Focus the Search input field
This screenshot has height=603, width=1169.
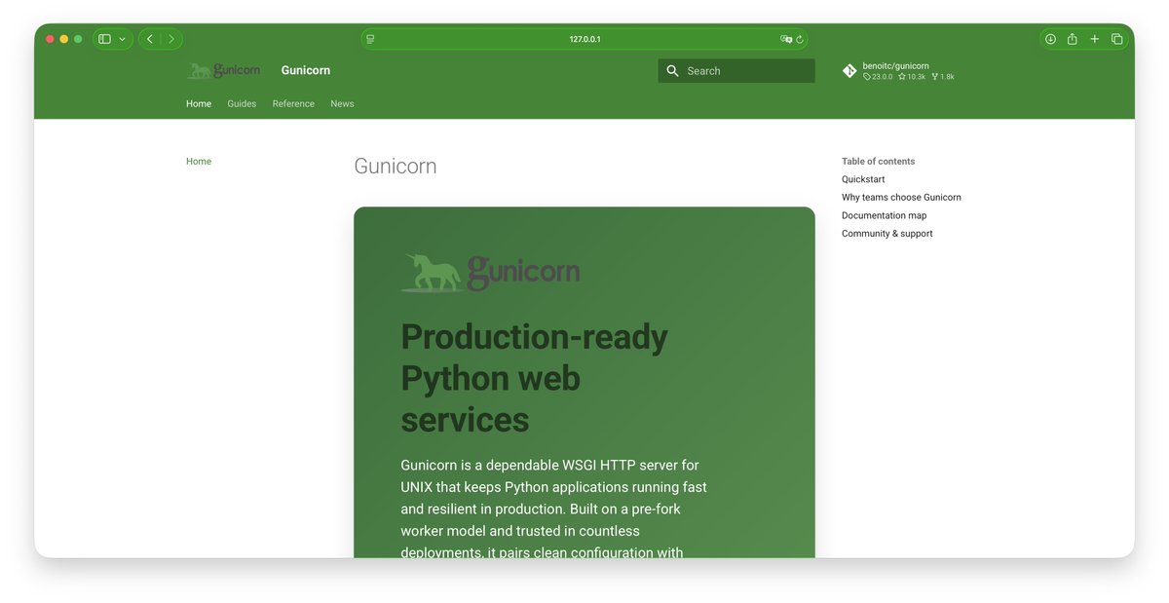[736, 70]
